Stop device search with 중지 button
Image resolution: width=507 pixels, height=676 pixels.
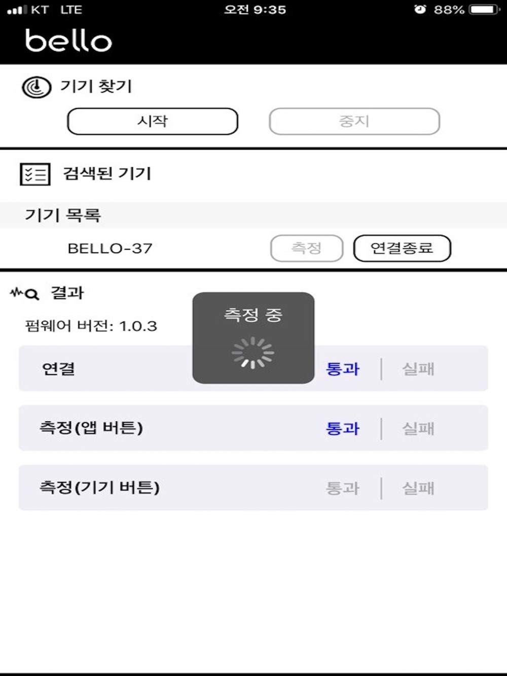click(354, 122)
